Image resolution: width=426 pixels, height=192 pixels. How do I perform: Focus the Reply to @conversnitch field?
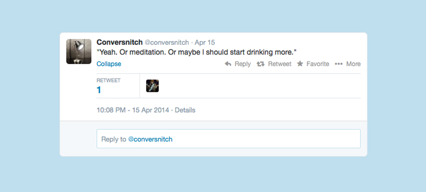point(229,139)
